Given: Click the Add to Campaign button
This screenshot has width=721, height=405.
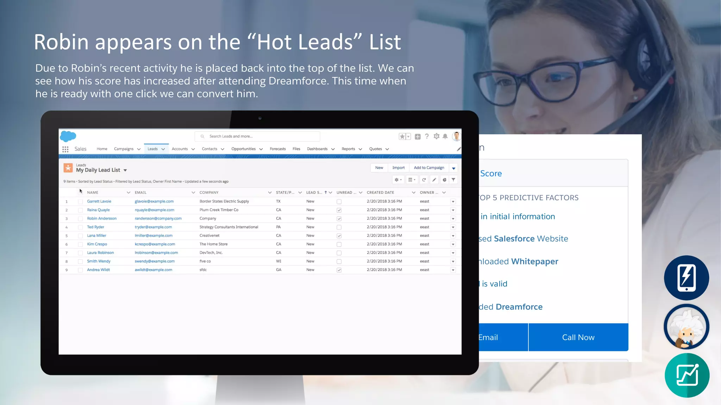Looking at the screenshot, I should click(x=429, y=168).
